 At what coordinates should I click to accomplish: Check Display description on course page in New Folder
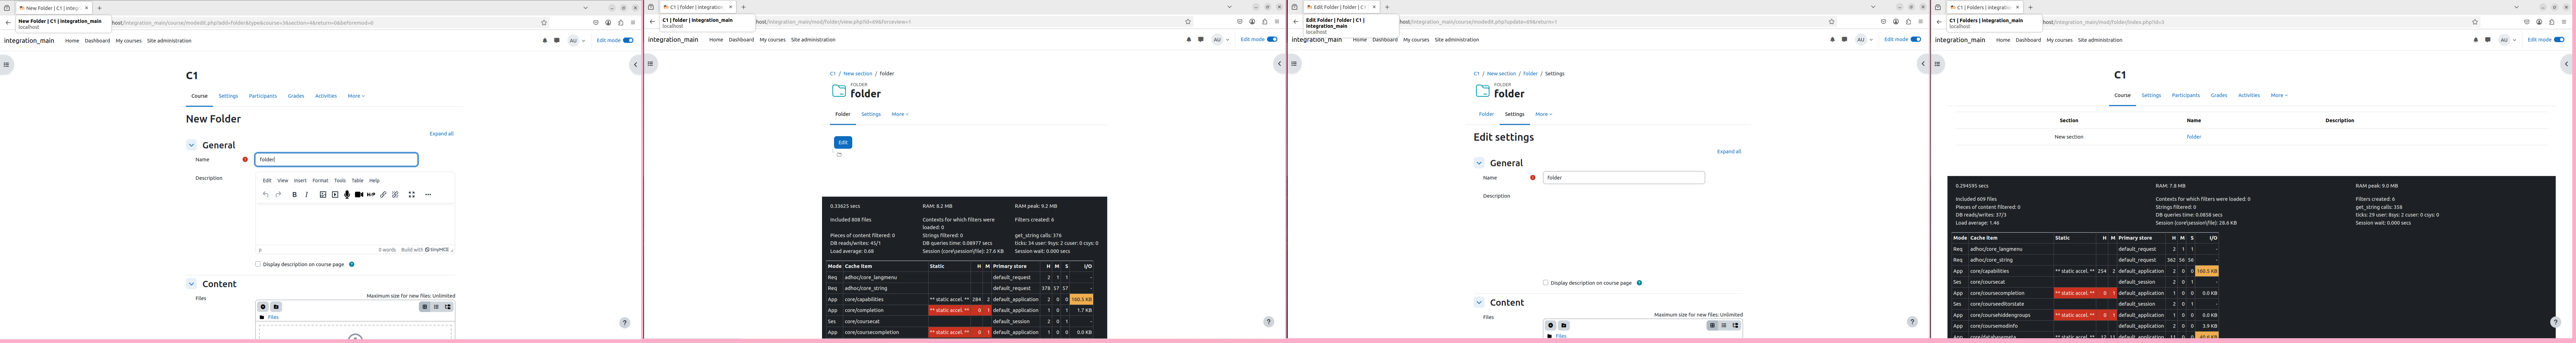[258, 264]
